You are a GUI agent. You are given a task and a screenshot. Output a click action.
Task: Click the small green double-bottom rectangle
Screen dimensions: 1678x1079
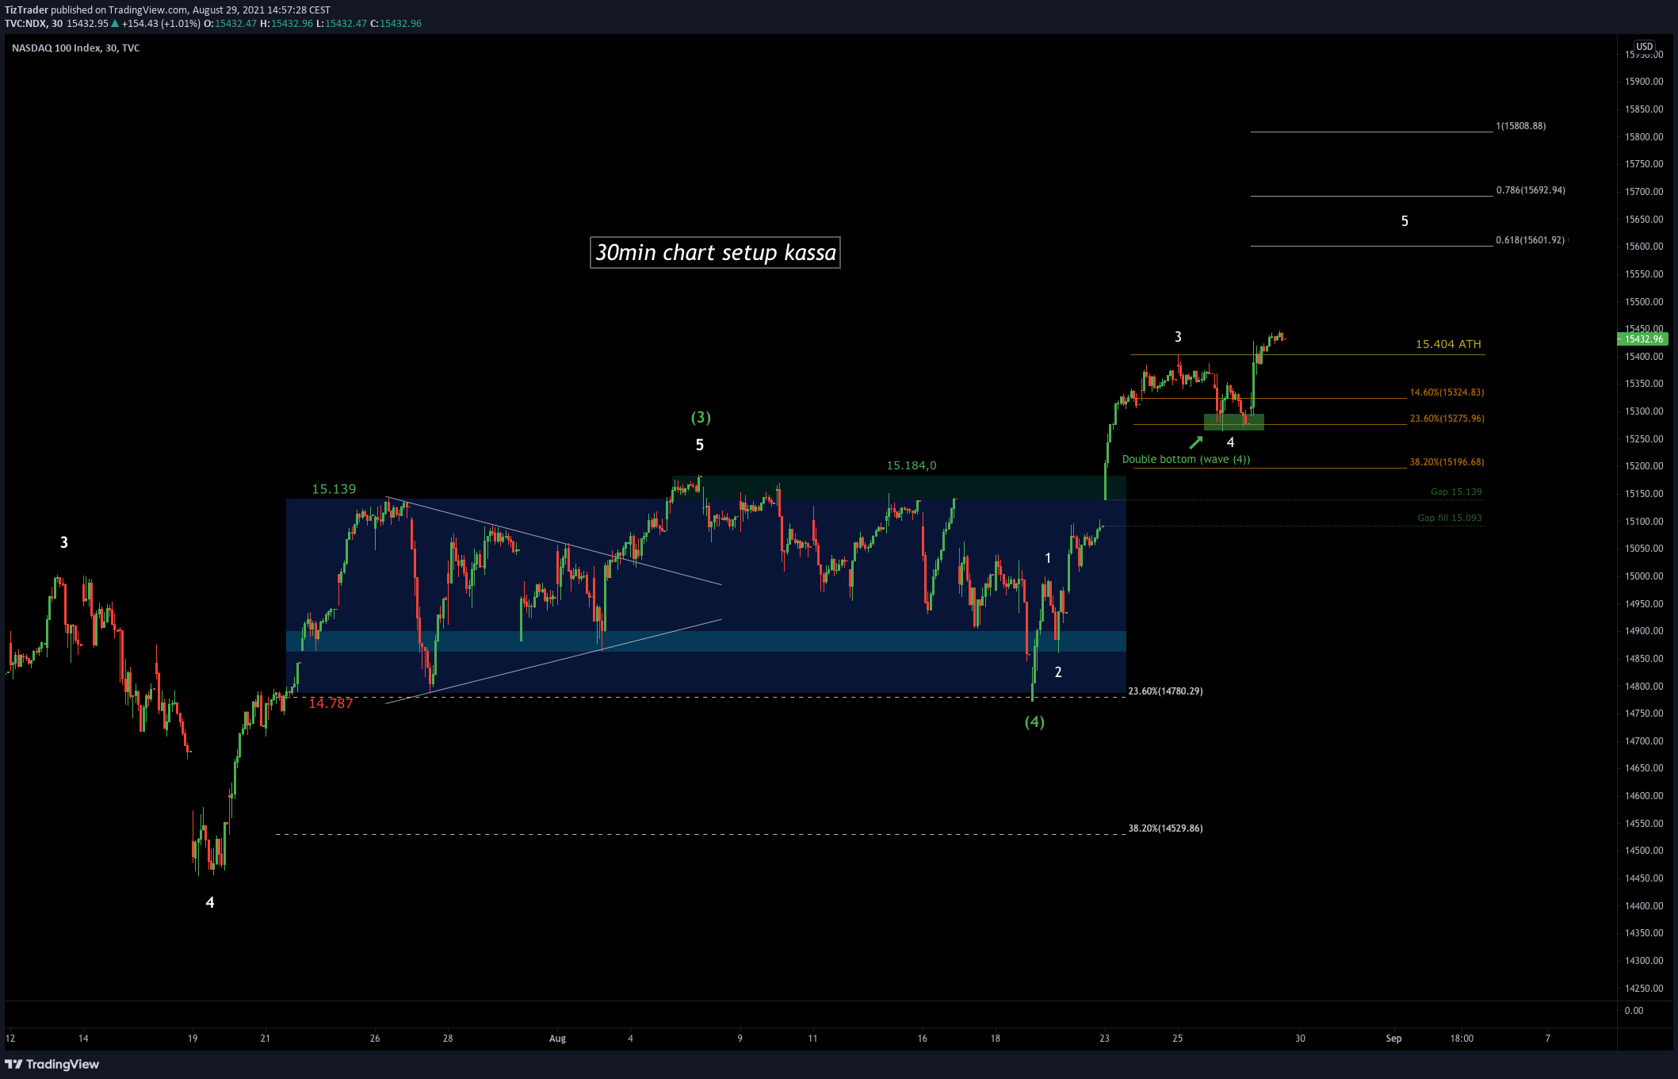click(1234, 422)
